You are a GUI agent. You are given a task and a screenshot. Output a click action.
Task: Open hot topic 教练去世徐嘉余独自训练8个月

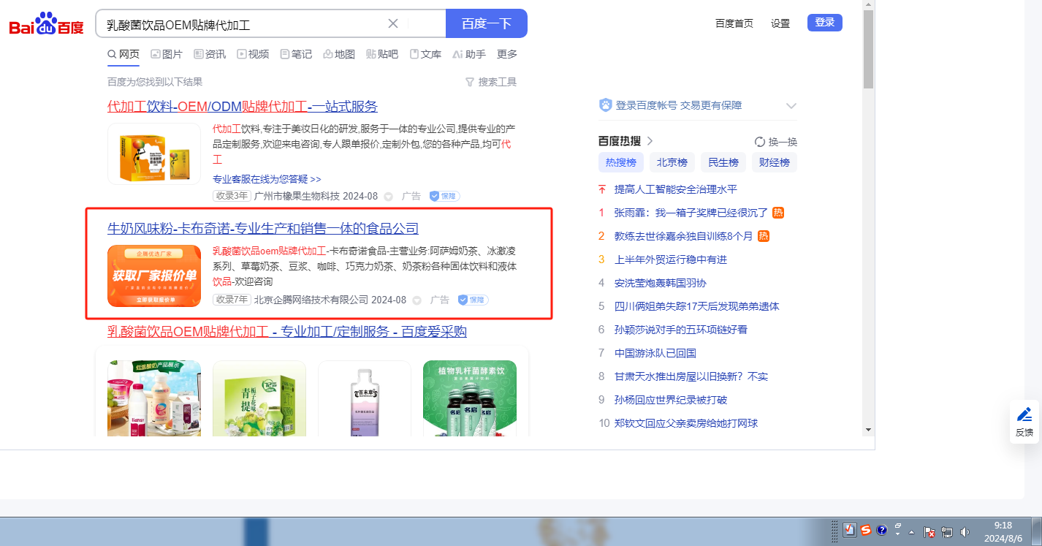pyautogui.click(x=683, y=236)
